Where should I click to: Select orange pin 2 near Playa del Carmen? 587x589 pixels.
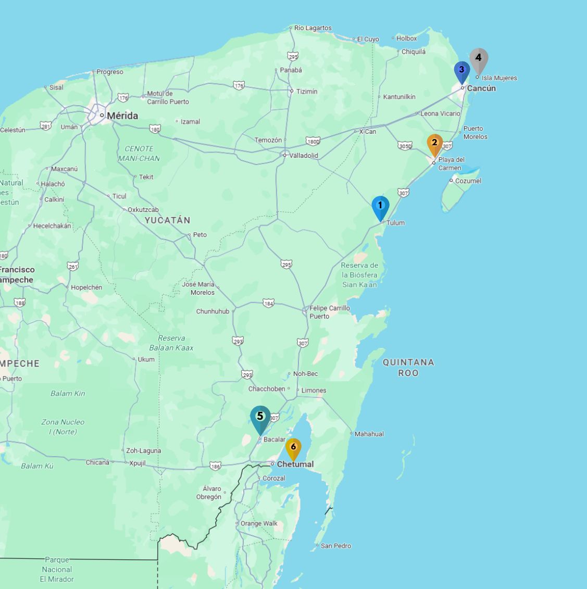(434, 144)
